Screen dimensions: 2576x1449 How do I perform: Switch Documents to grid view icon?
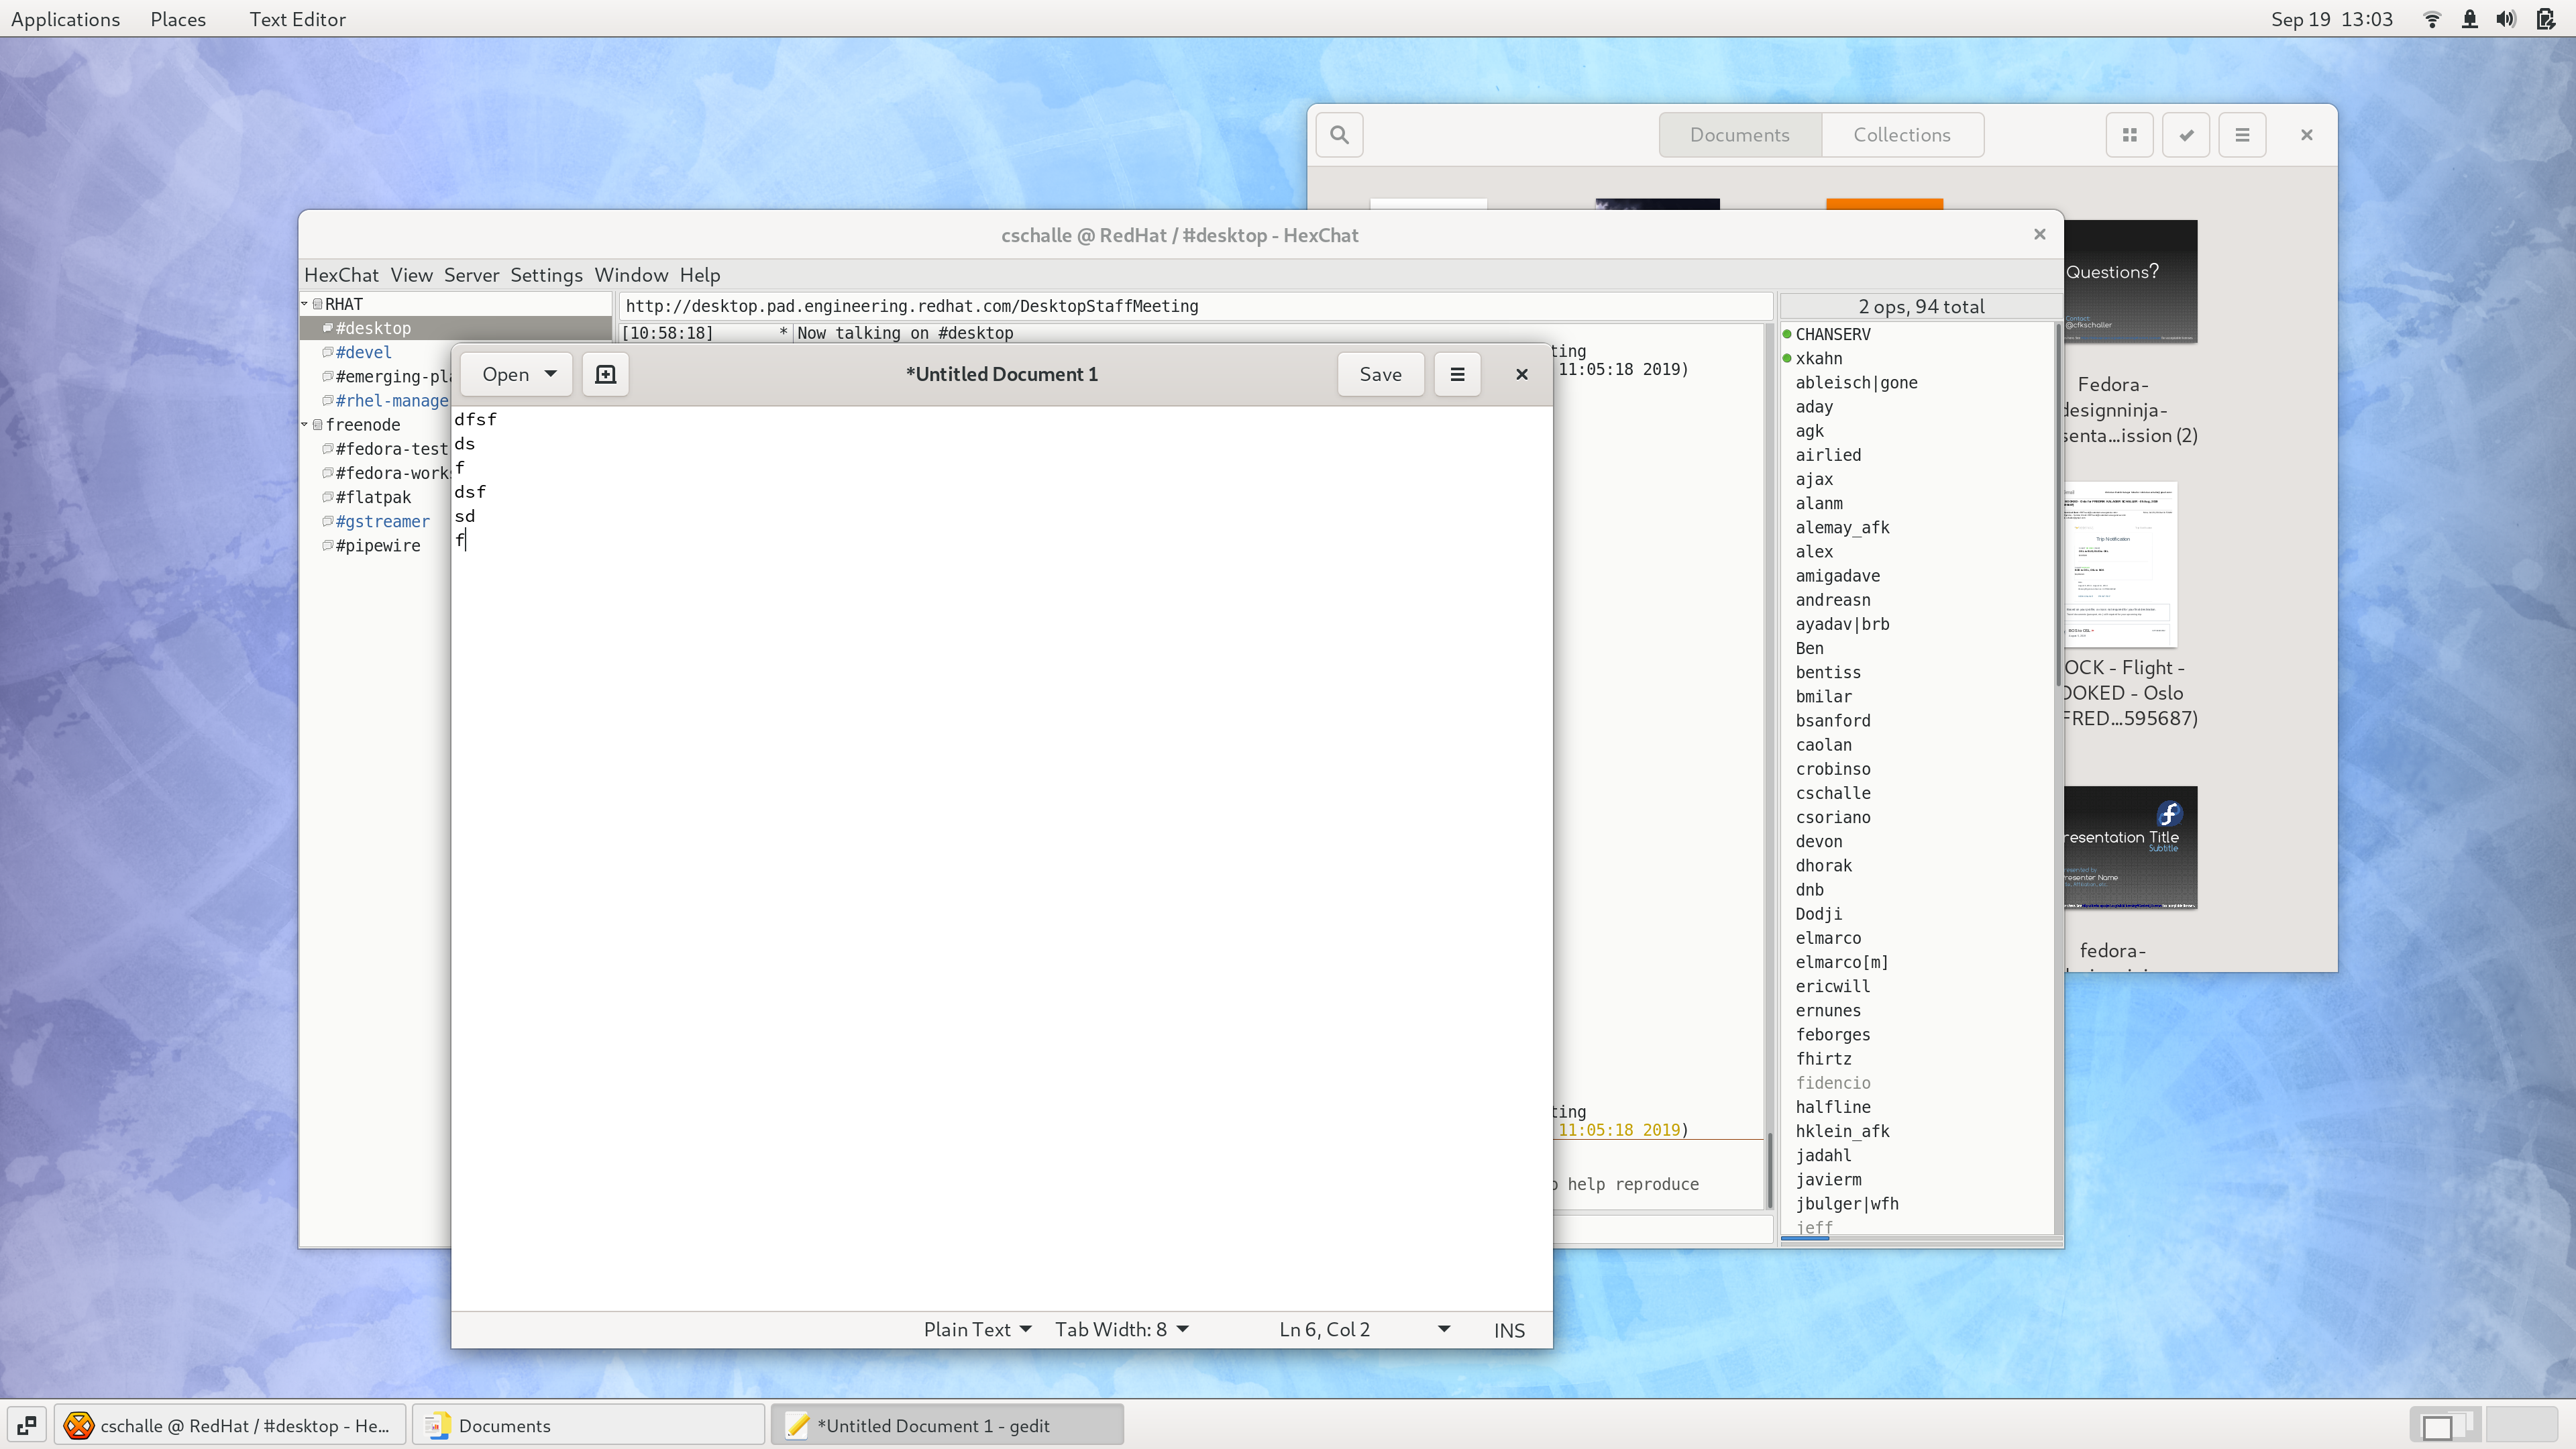(x=2129, y=135)
